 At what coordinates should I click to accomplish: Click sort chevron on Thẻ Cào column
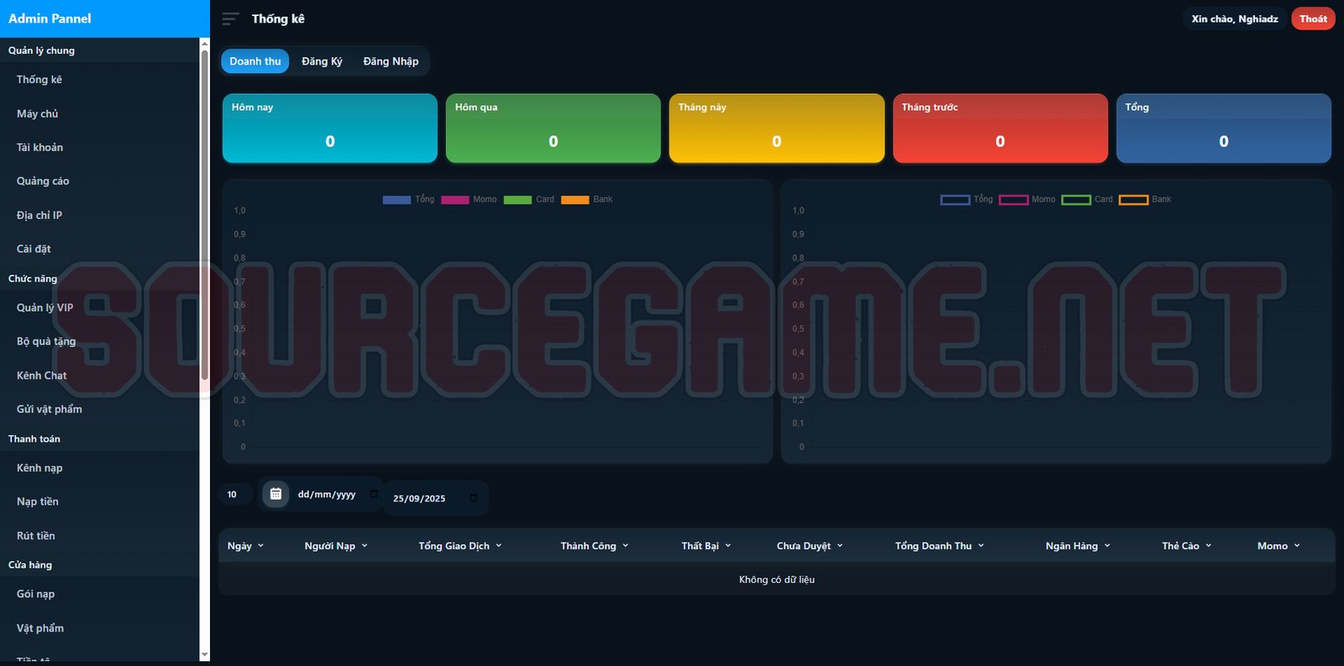[1209, 546]
